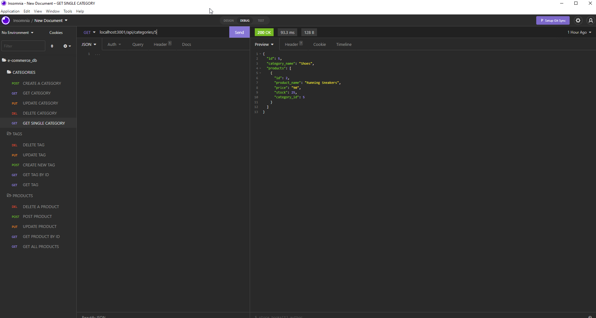Click the Send button
The height and width of the screenshot is (318, 596).
coord(239,32)
